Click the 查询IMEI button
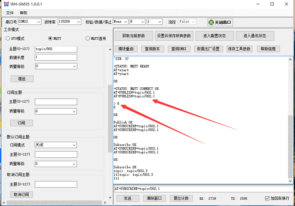The height and width of the screenshot is (206, 295). click(179, 49)
